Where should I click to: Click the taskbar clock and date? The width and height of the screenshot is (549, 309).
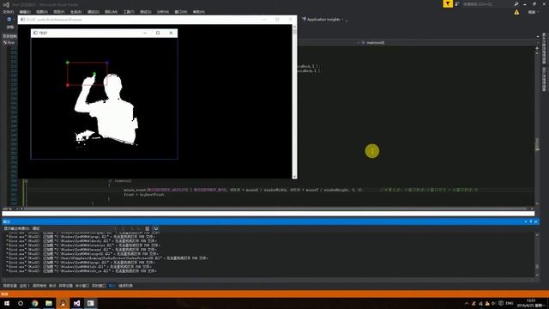point(531,303)
